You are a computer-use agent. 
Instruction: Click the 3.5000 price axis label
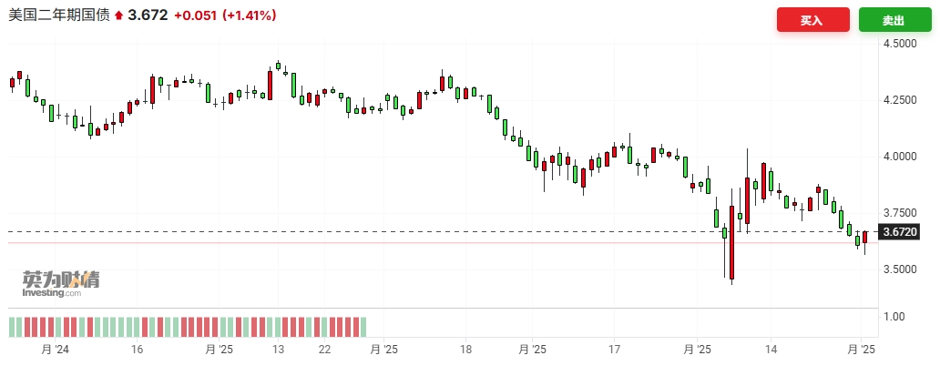click(x=899, y=269)
